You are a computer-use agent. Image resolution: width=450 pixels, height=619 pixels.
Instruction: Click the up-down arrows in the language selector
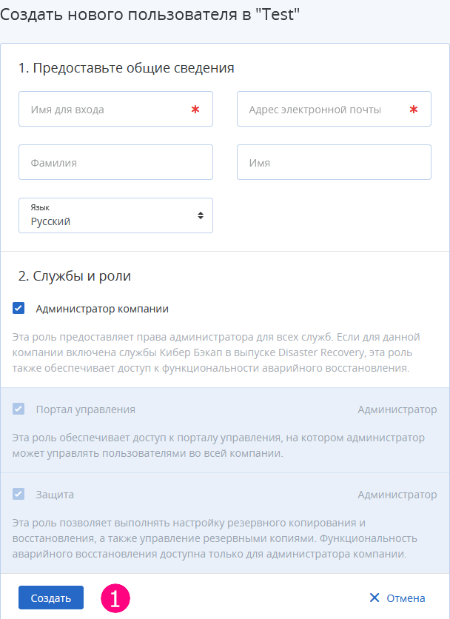click(x=201, y=215)
